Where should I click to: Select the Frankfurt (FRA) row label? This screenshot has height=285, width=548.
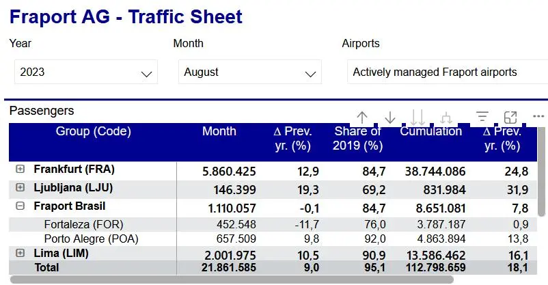[74, 169]
